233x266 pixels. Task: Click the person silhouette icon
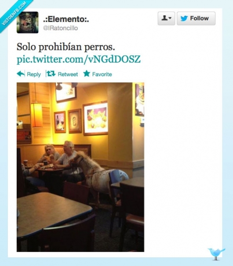pyautogui.click(x=164, y=18)
